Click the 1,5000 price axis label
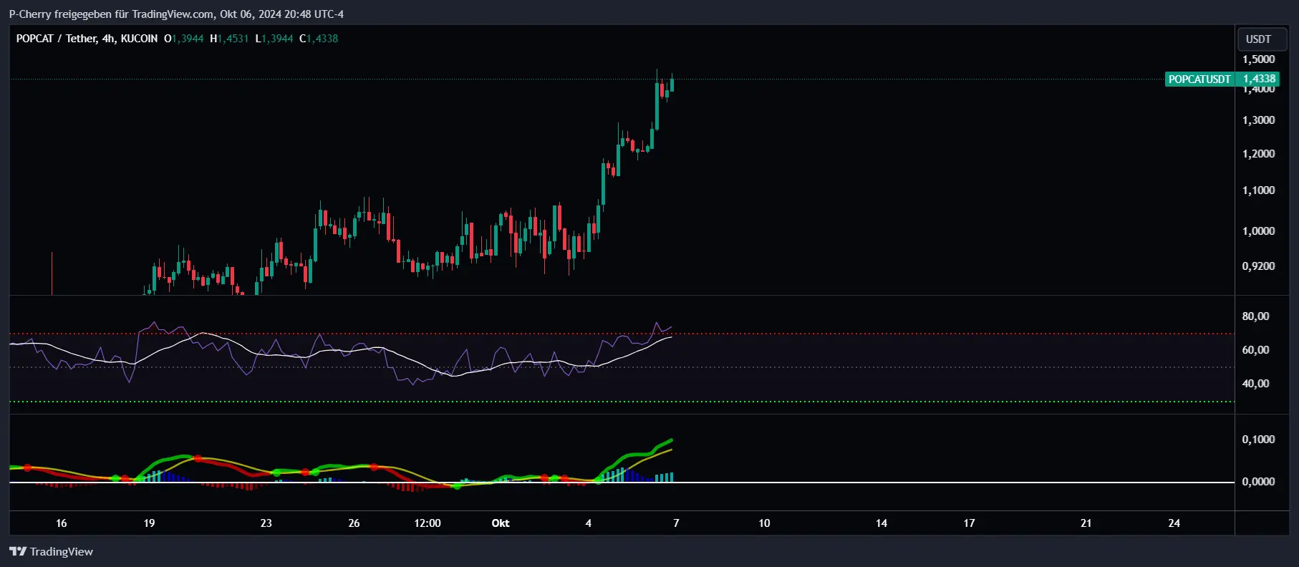Image resolution: width=1299 pixels, height=567 pixels. pyautogui.click(x=1258, y=59)
